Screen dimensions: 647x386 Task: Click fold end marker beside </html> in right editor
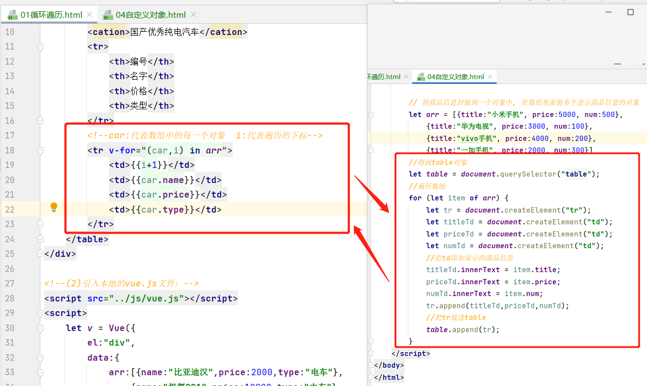(x=371, y=377)
